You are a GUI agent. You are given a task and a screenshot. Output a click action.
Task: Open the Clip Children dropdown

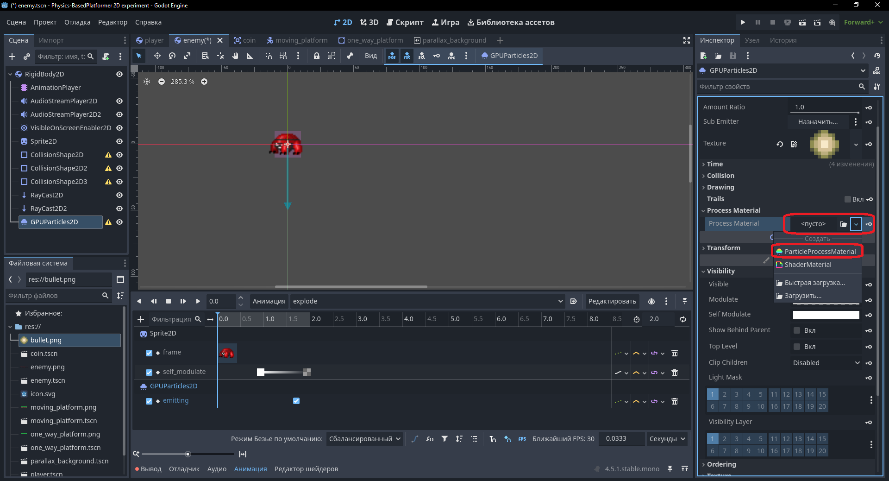coord(826,363)
